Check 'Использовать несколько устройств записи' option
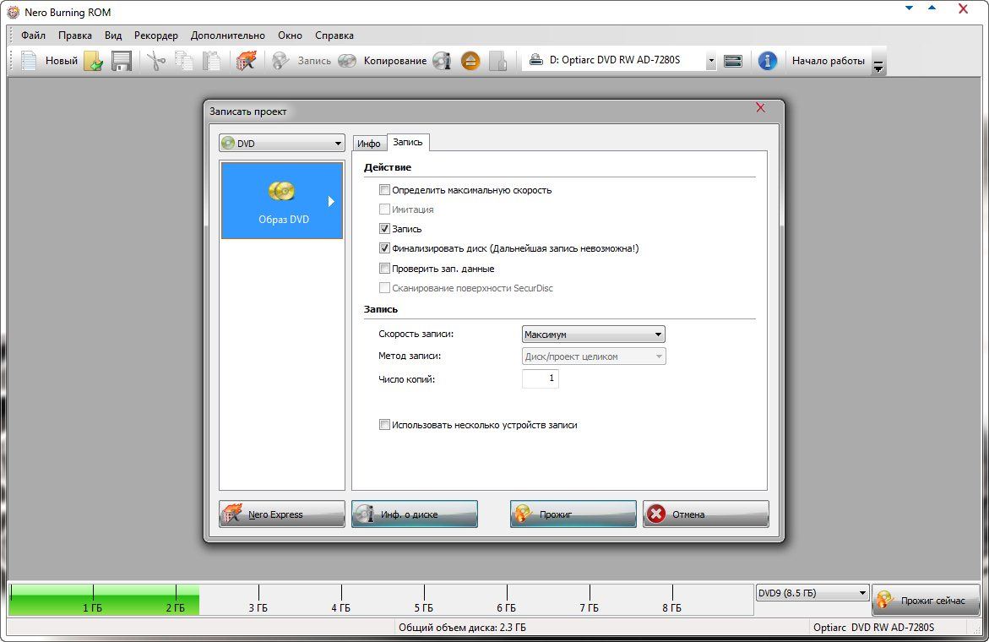Viewport: 989px width, 642px height. click(385, 425)
